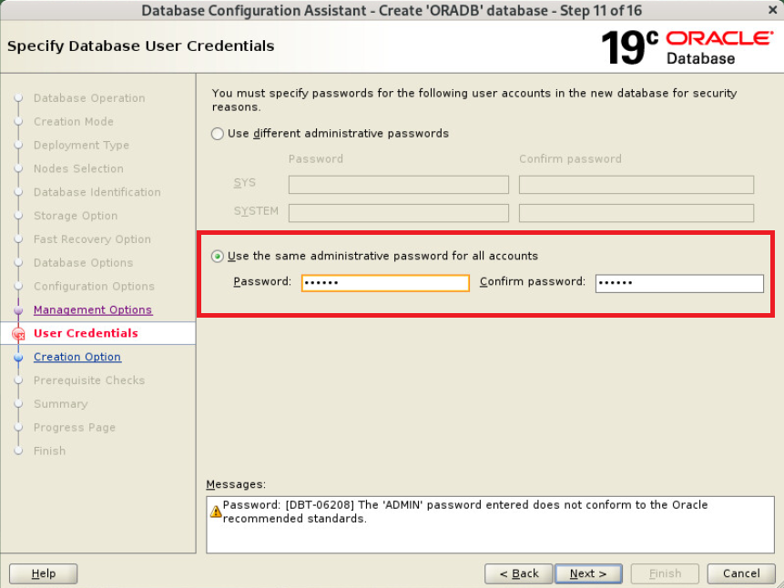Click the Confirm password field for all accounts
The width and height of the screenshot is (784, 588).
(679, 283)
